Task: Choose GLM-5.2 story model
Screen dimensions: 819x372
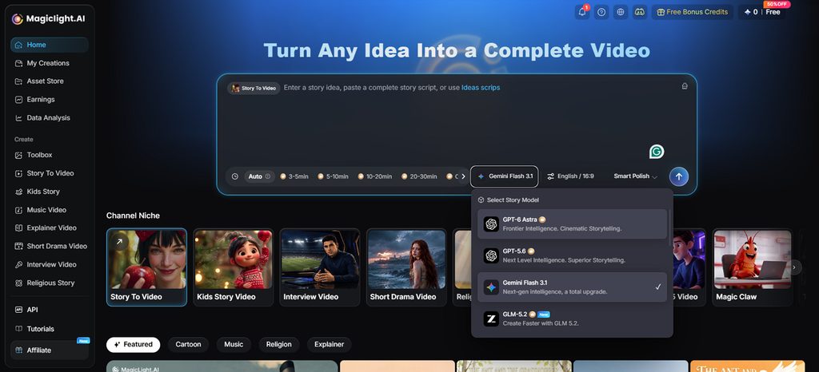Action: [572, 319]
